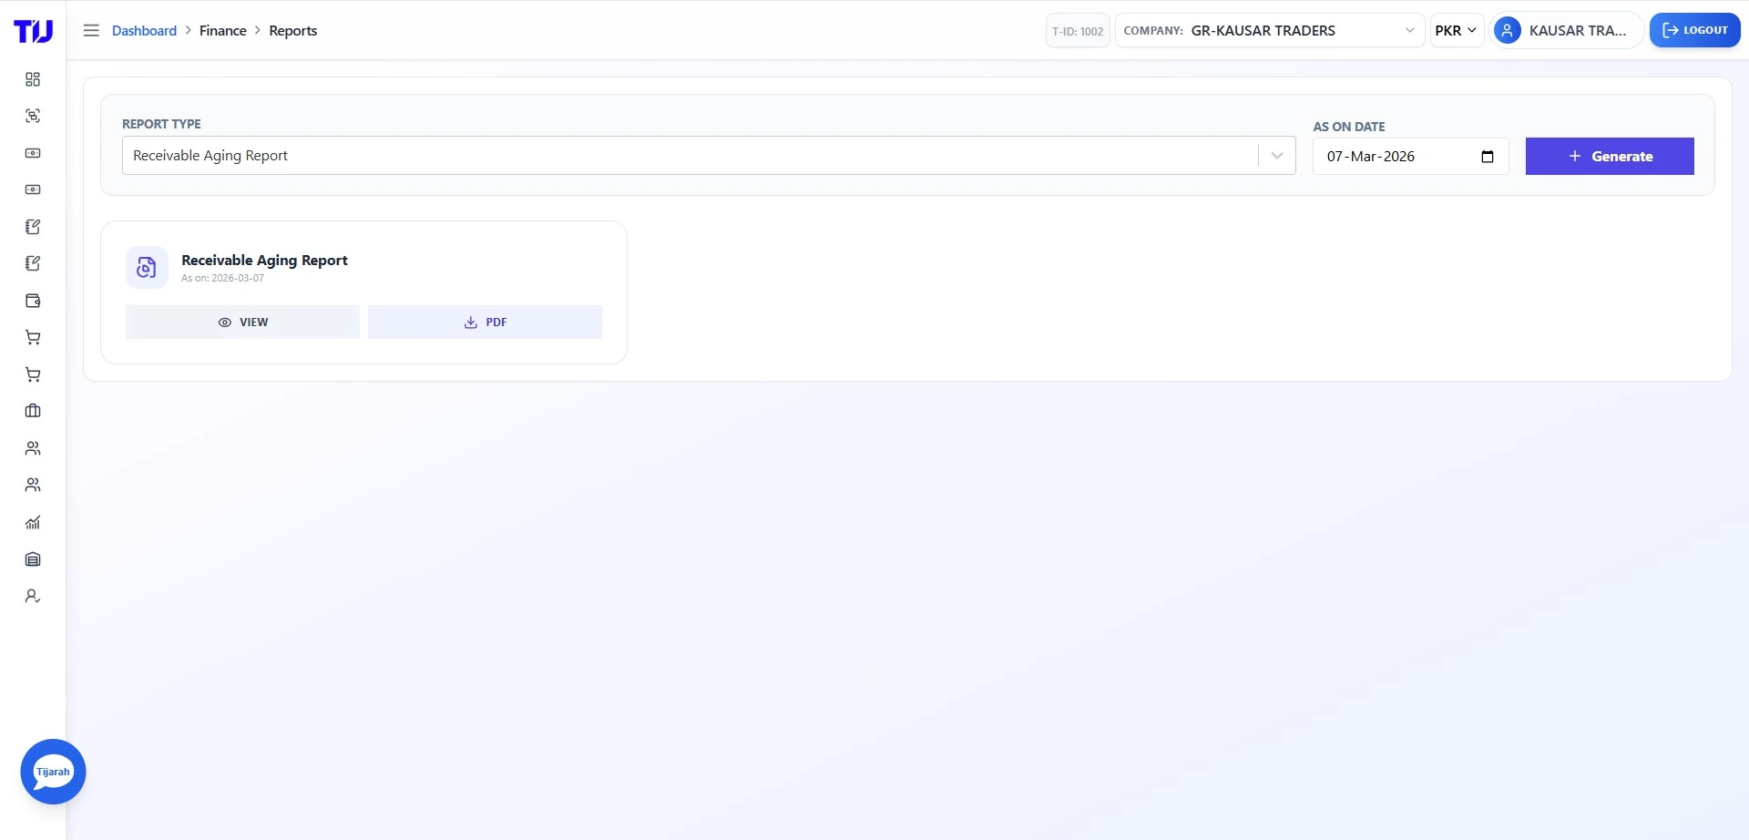The height and width of the screenshot is (840, 1749).
Task: Click the building icon in sidebar
Action: 33,559
